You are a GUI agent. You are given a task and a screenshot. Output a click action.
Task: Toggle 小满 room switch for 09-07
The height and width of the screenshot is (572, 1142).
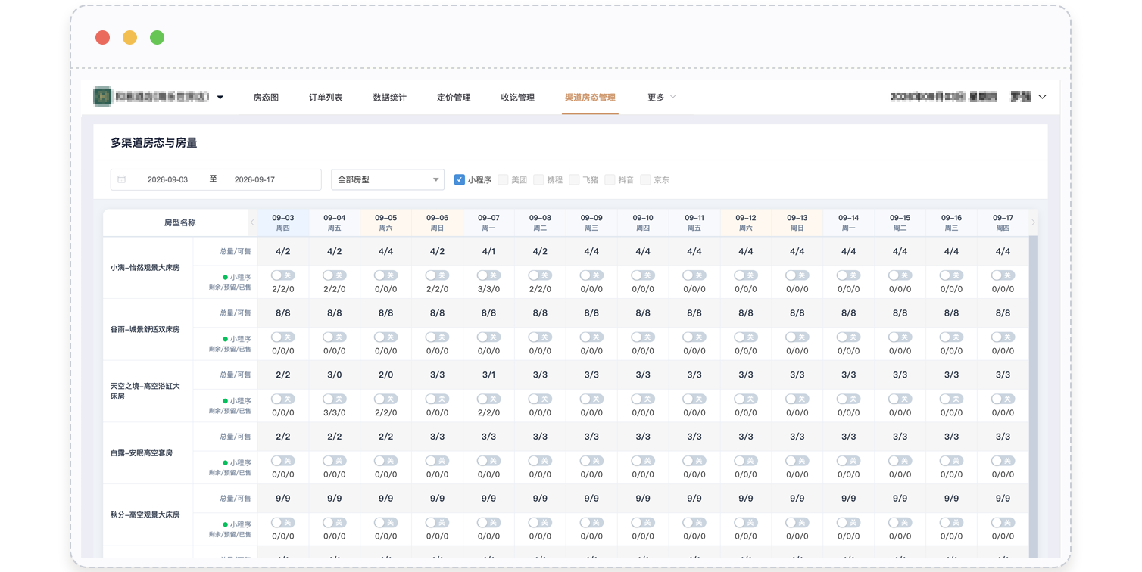[488, 275]
